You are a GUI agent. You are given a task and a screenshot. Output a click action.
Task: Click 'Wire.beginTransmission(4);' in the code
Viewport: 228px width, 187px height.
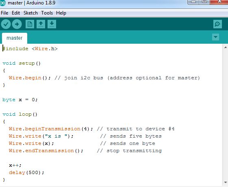point(51,129)
